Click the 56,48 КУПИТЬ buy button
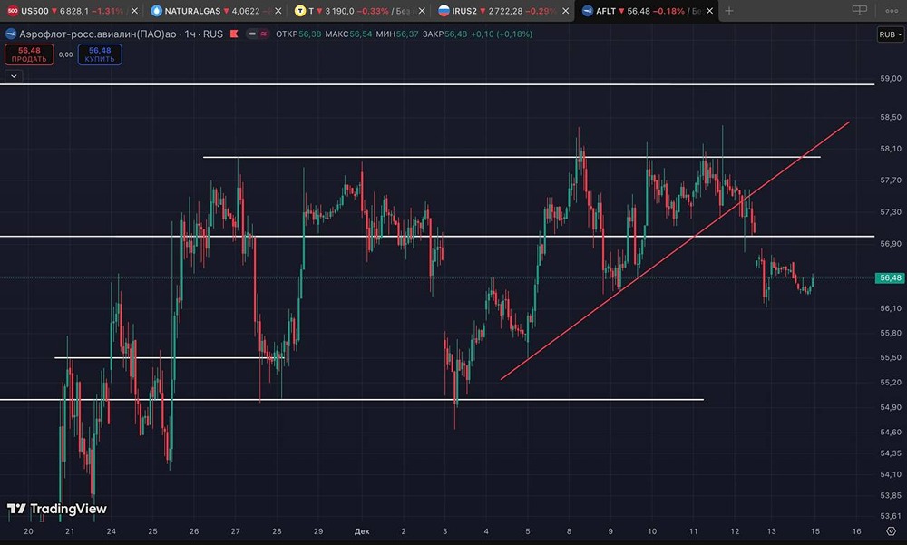The width and height of the screenshot is (907, 545). 100,54
